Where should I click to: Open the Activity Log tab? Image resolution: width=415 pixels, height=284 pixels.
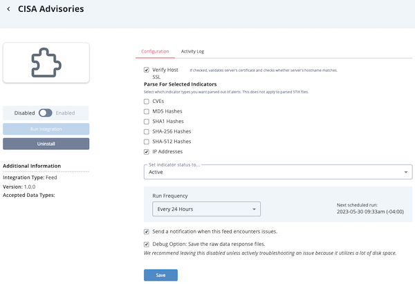tap(192, 51)
